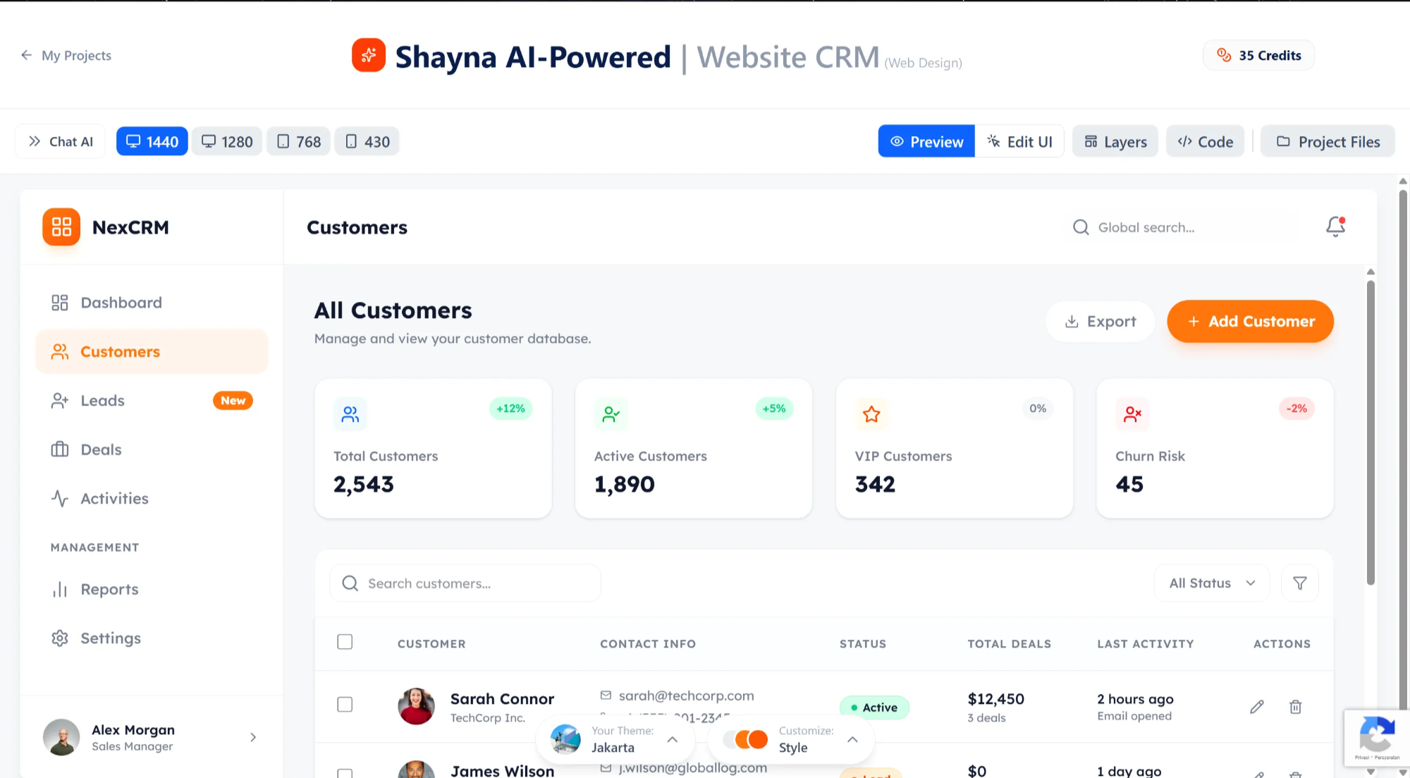
Task: Switch to 768 tablet viewport
Action: (x=298, y=142)
